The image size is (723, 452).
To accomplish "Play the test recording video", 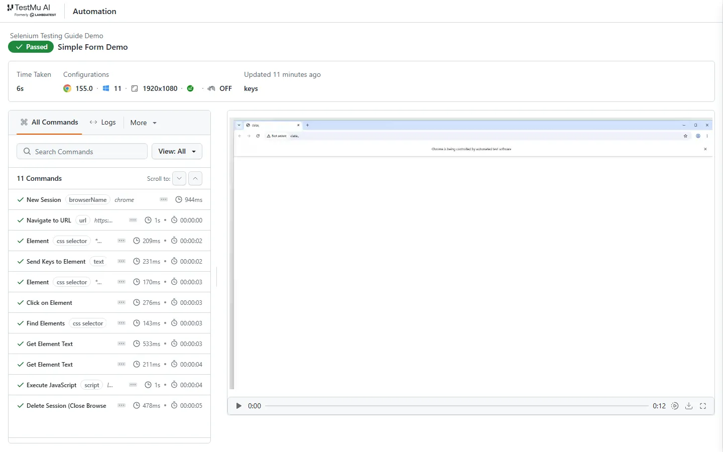I will [239, 406].
